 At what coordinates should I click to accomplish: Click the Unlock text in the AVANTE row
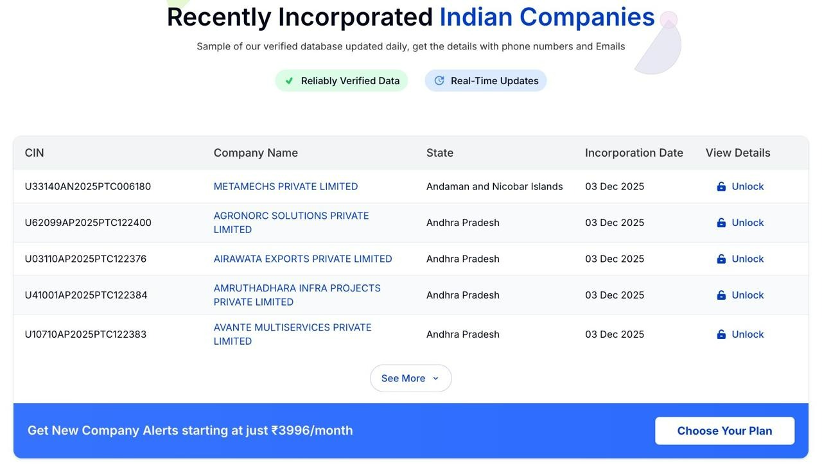(x=748, y=334)
